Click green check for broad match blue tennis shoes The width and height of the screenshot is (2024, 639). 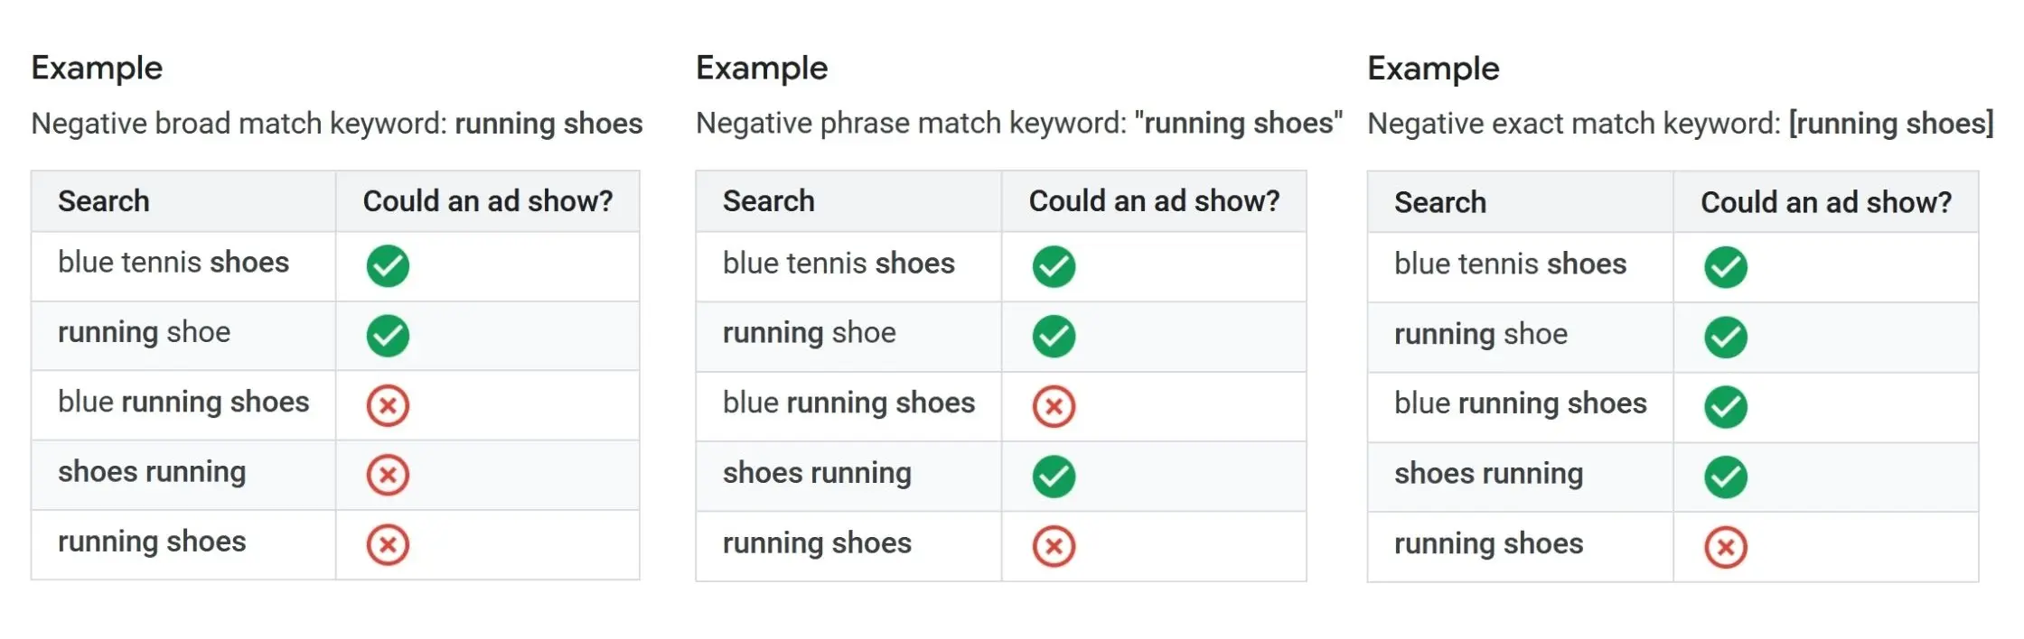click(388, 266)
